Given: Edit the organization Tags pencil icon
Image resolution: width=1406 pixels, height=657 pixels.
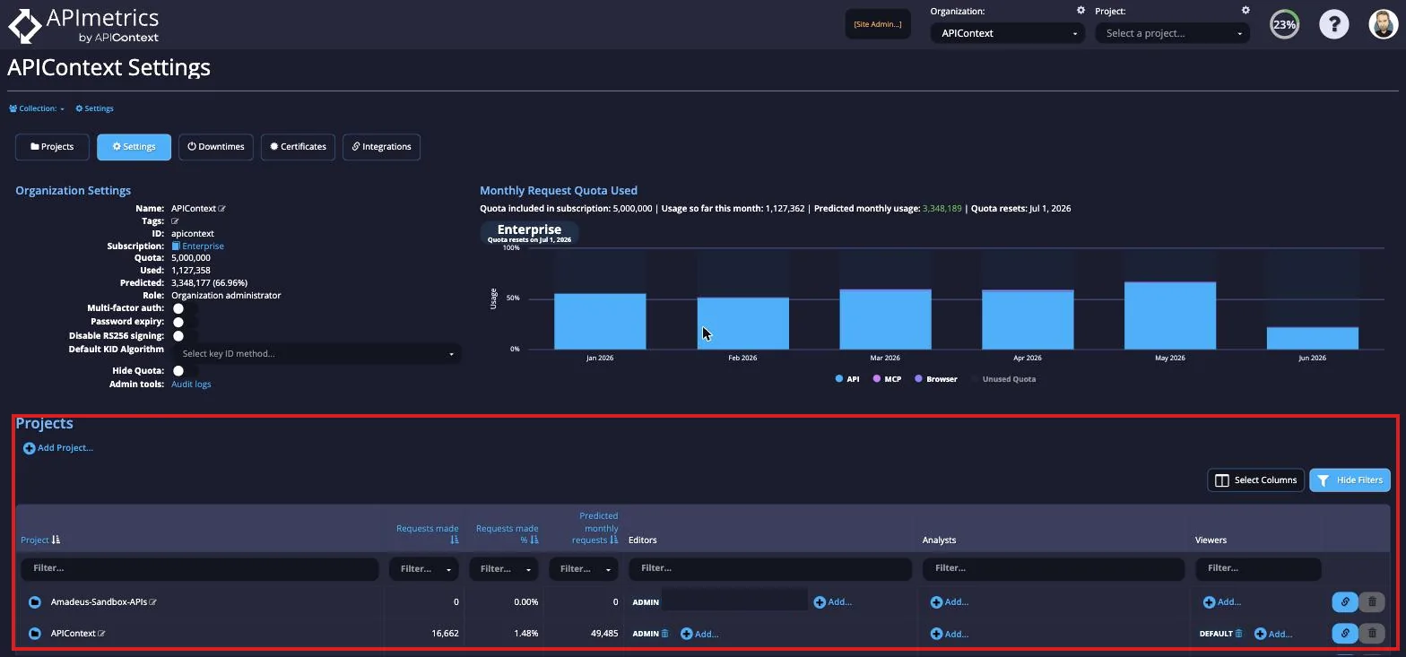Looking at the screenshot, I should [x=175, y=221].
